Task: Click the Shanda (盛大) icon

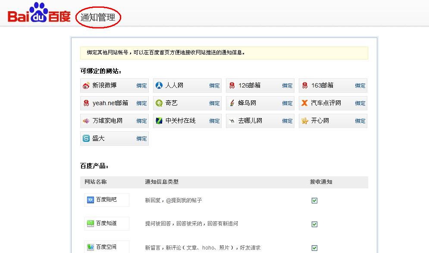Action: 86,138
